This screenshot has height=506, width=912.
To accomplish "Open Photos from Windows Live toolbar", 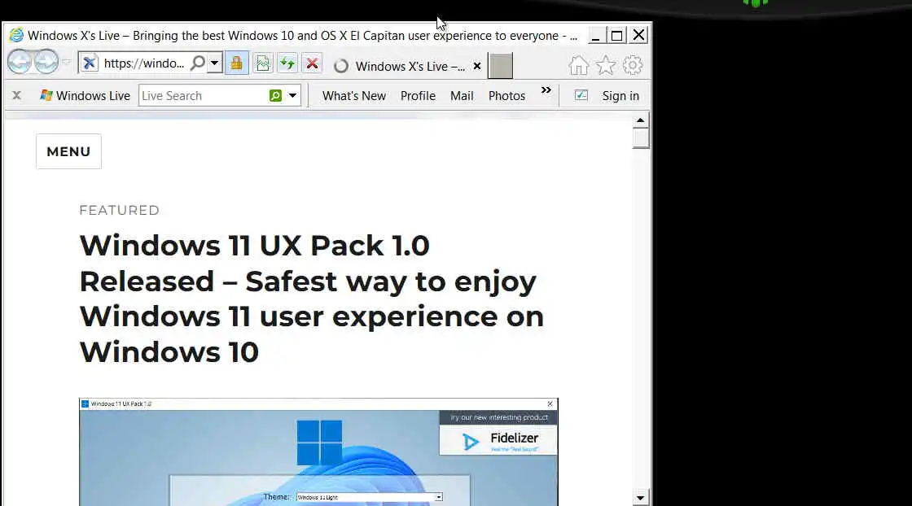I will pos(506,96).
